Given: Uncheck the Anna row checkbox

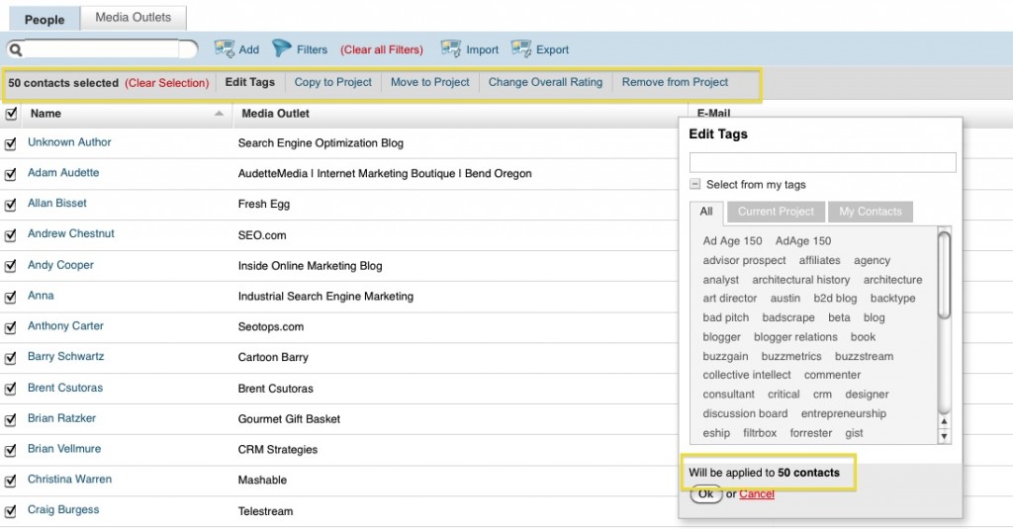Looking at the screenshot, I should pyautogui.click(x=10, y=297).
